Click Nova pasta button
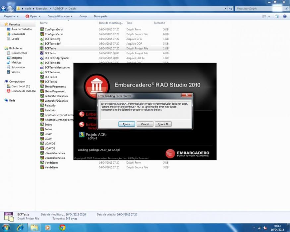 tap(101, 16)
